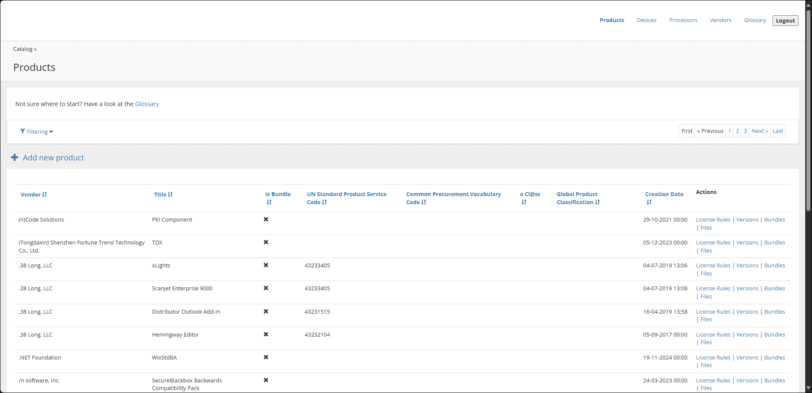The height and width of the screenshot is (393, 812).
Task: Go to page 2 of products
Action: [738, 131]
